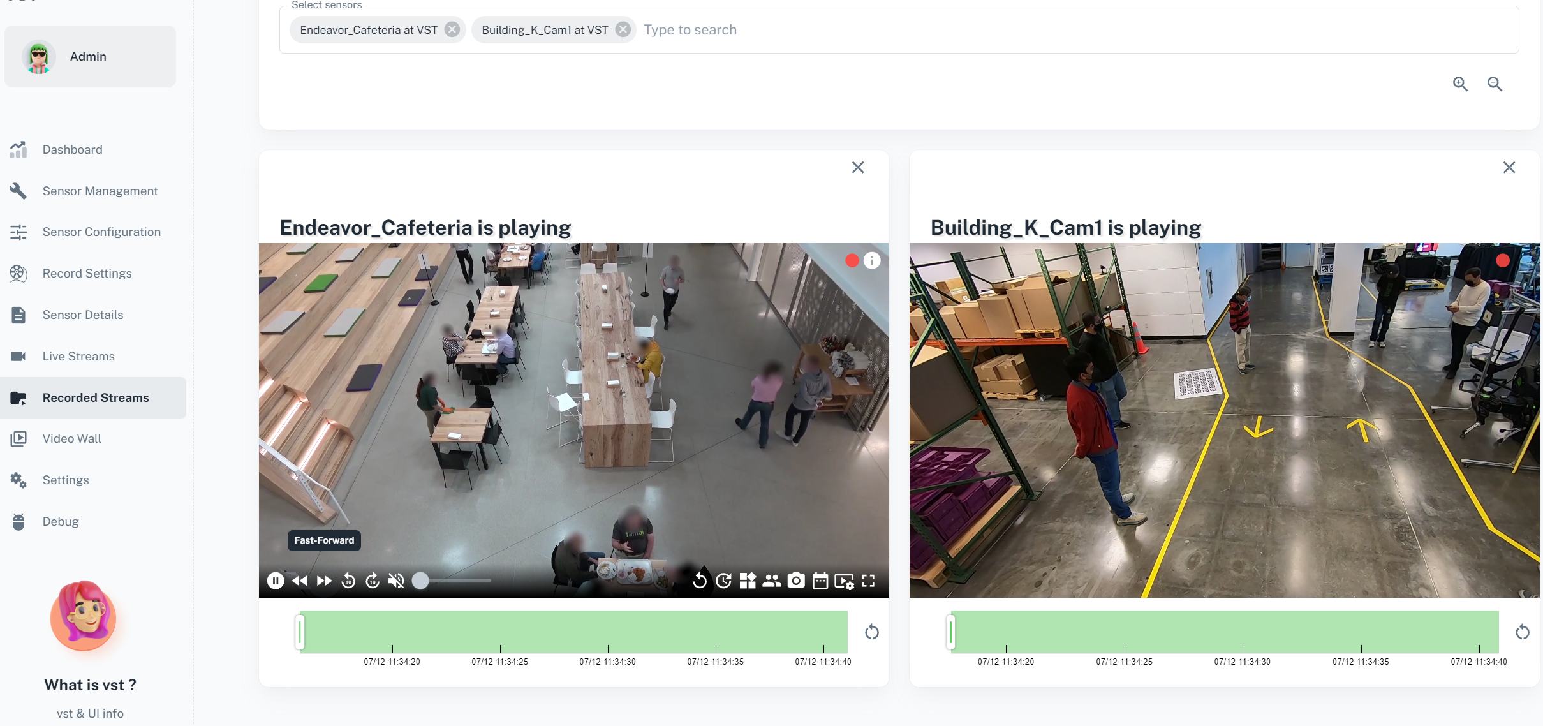Reset the Building_K_Cam1 timeline

(x=1523, y=632)
